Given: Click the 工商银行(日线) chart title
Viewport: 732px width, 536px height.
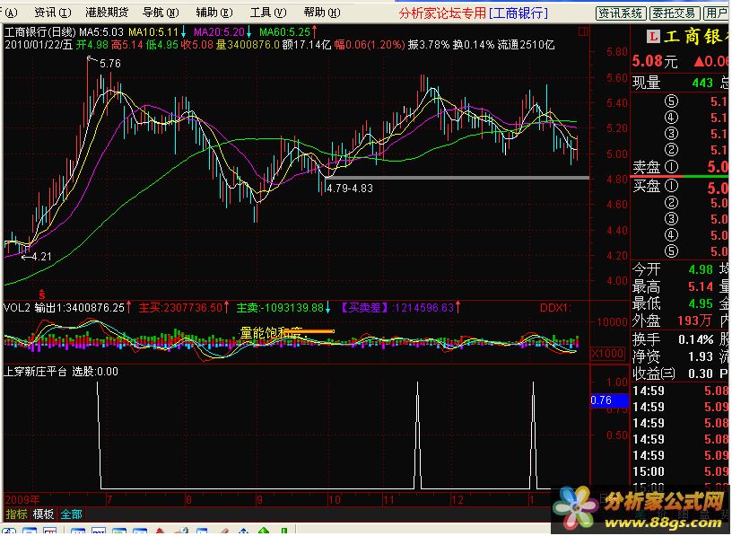Looking at the screenshot, I should coord(39,32).
